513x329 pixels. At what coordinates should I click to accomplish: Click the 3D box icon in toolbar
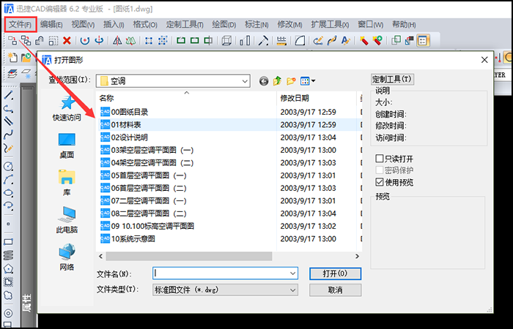[226, 40]
